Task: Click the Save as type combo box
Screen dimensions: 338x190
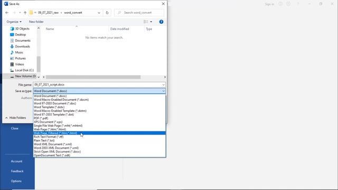Action: click(x=99, y=91)
